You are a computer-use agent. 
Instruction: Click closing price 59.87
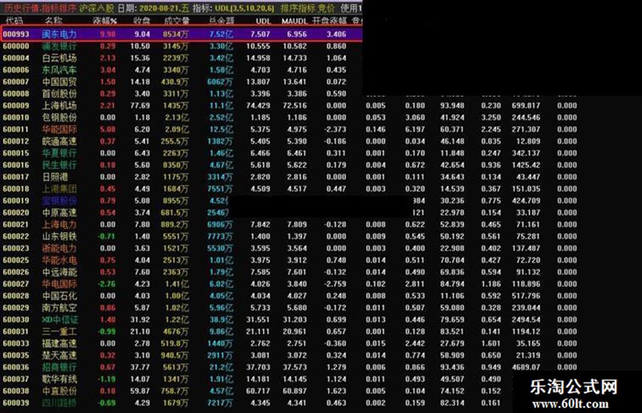(140, 391)
